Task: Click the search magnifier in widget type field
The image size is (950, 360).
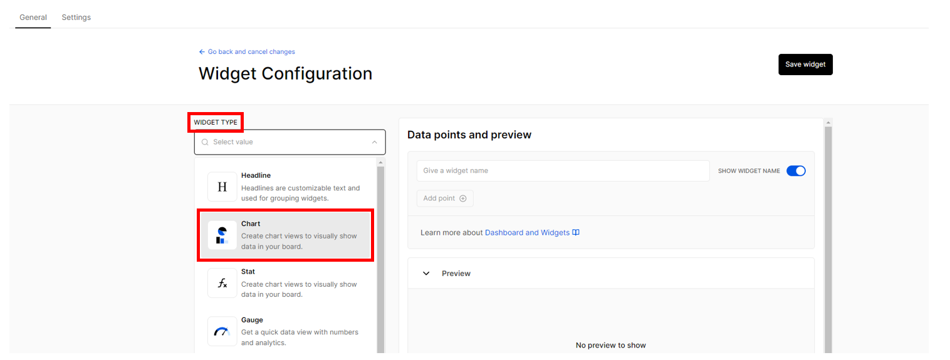Action: [x=205, y=142]
